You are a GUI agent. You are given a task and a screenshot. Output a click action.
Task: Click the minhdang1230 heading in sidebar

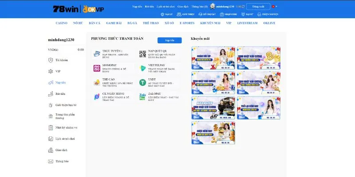tap(61, 40)
